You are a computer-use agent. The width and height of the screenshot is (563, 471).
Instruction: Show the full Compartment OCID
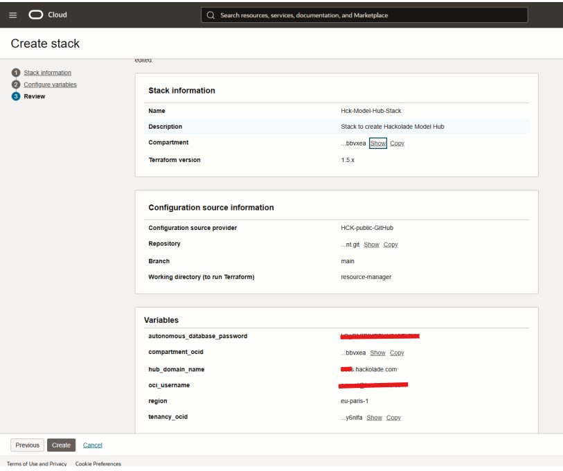pyautogui.click(x=377, y=143)
